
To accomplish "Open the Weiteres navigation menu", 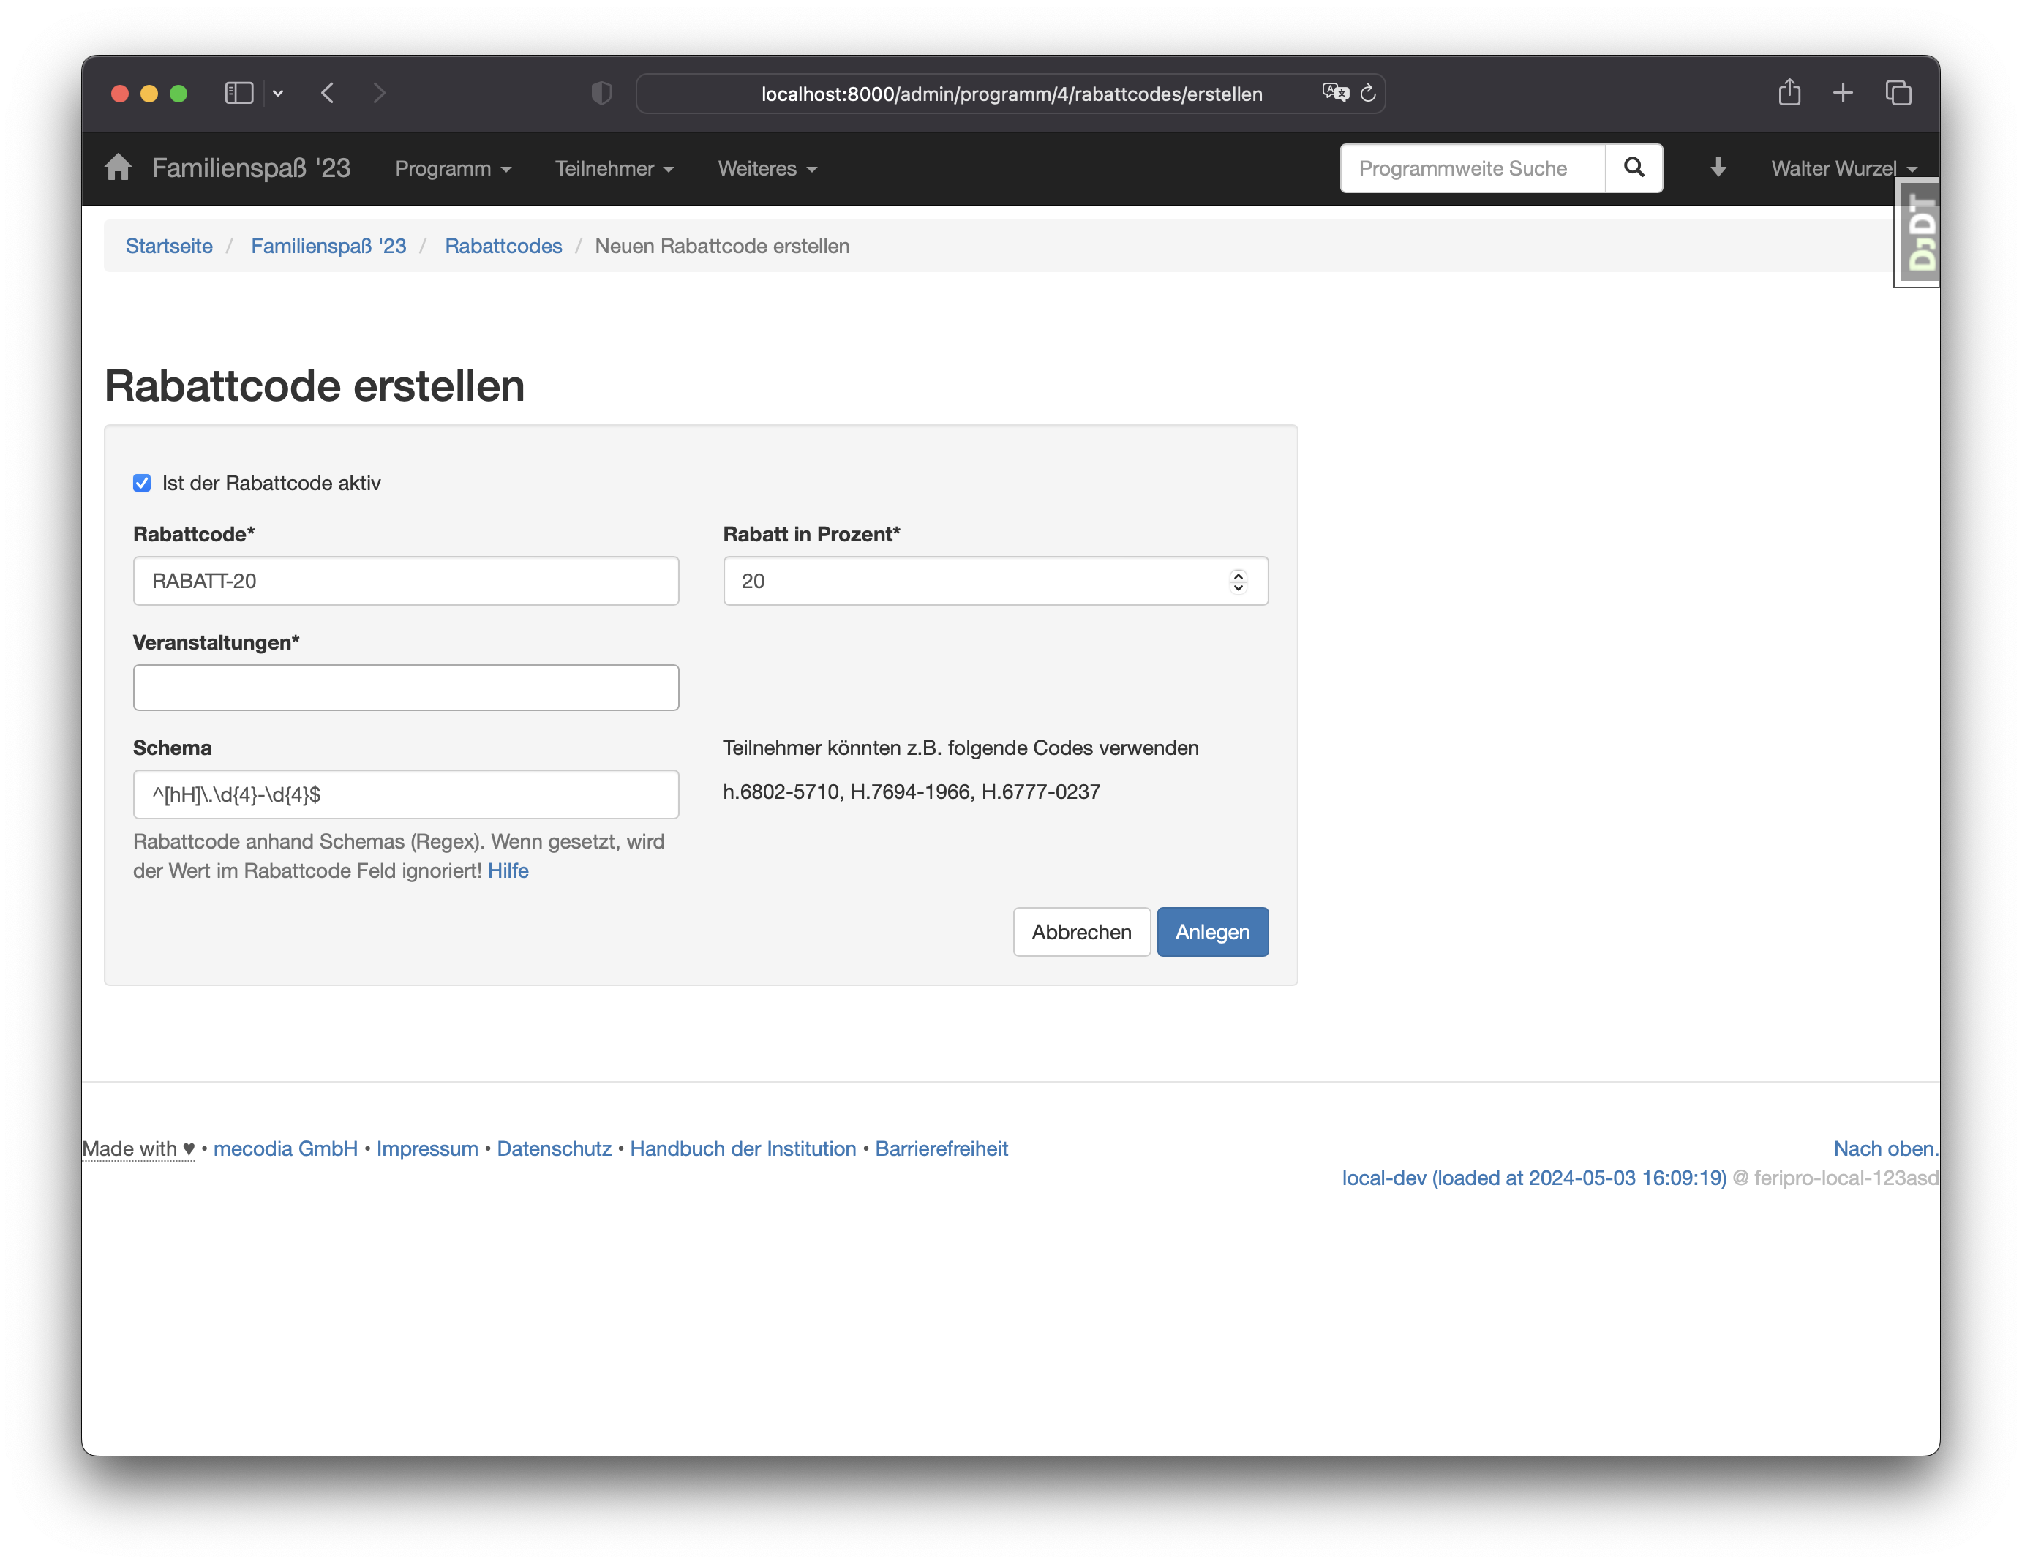I will 767,168.
